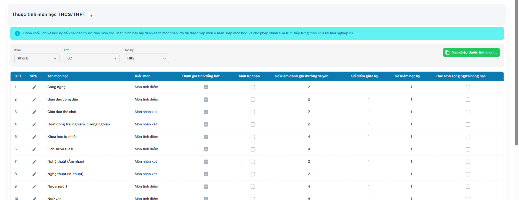519x200 pixels.
Task: Click the Tham gia tính tổng kết header
Action: (x=201, y=76)
